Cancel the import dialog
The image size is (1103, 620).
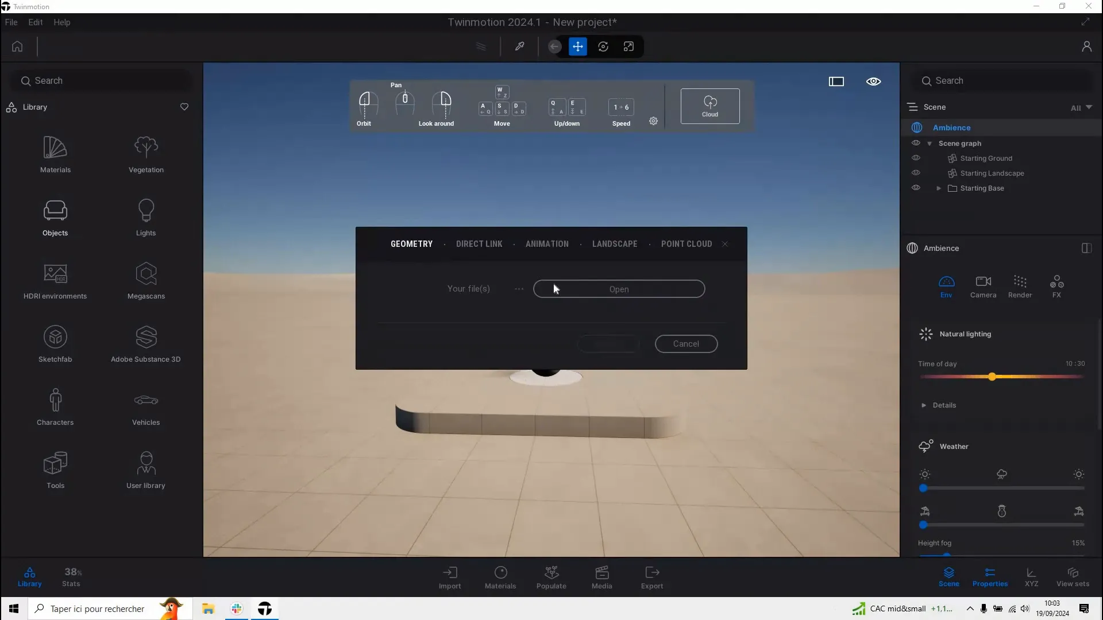point(686,344)
